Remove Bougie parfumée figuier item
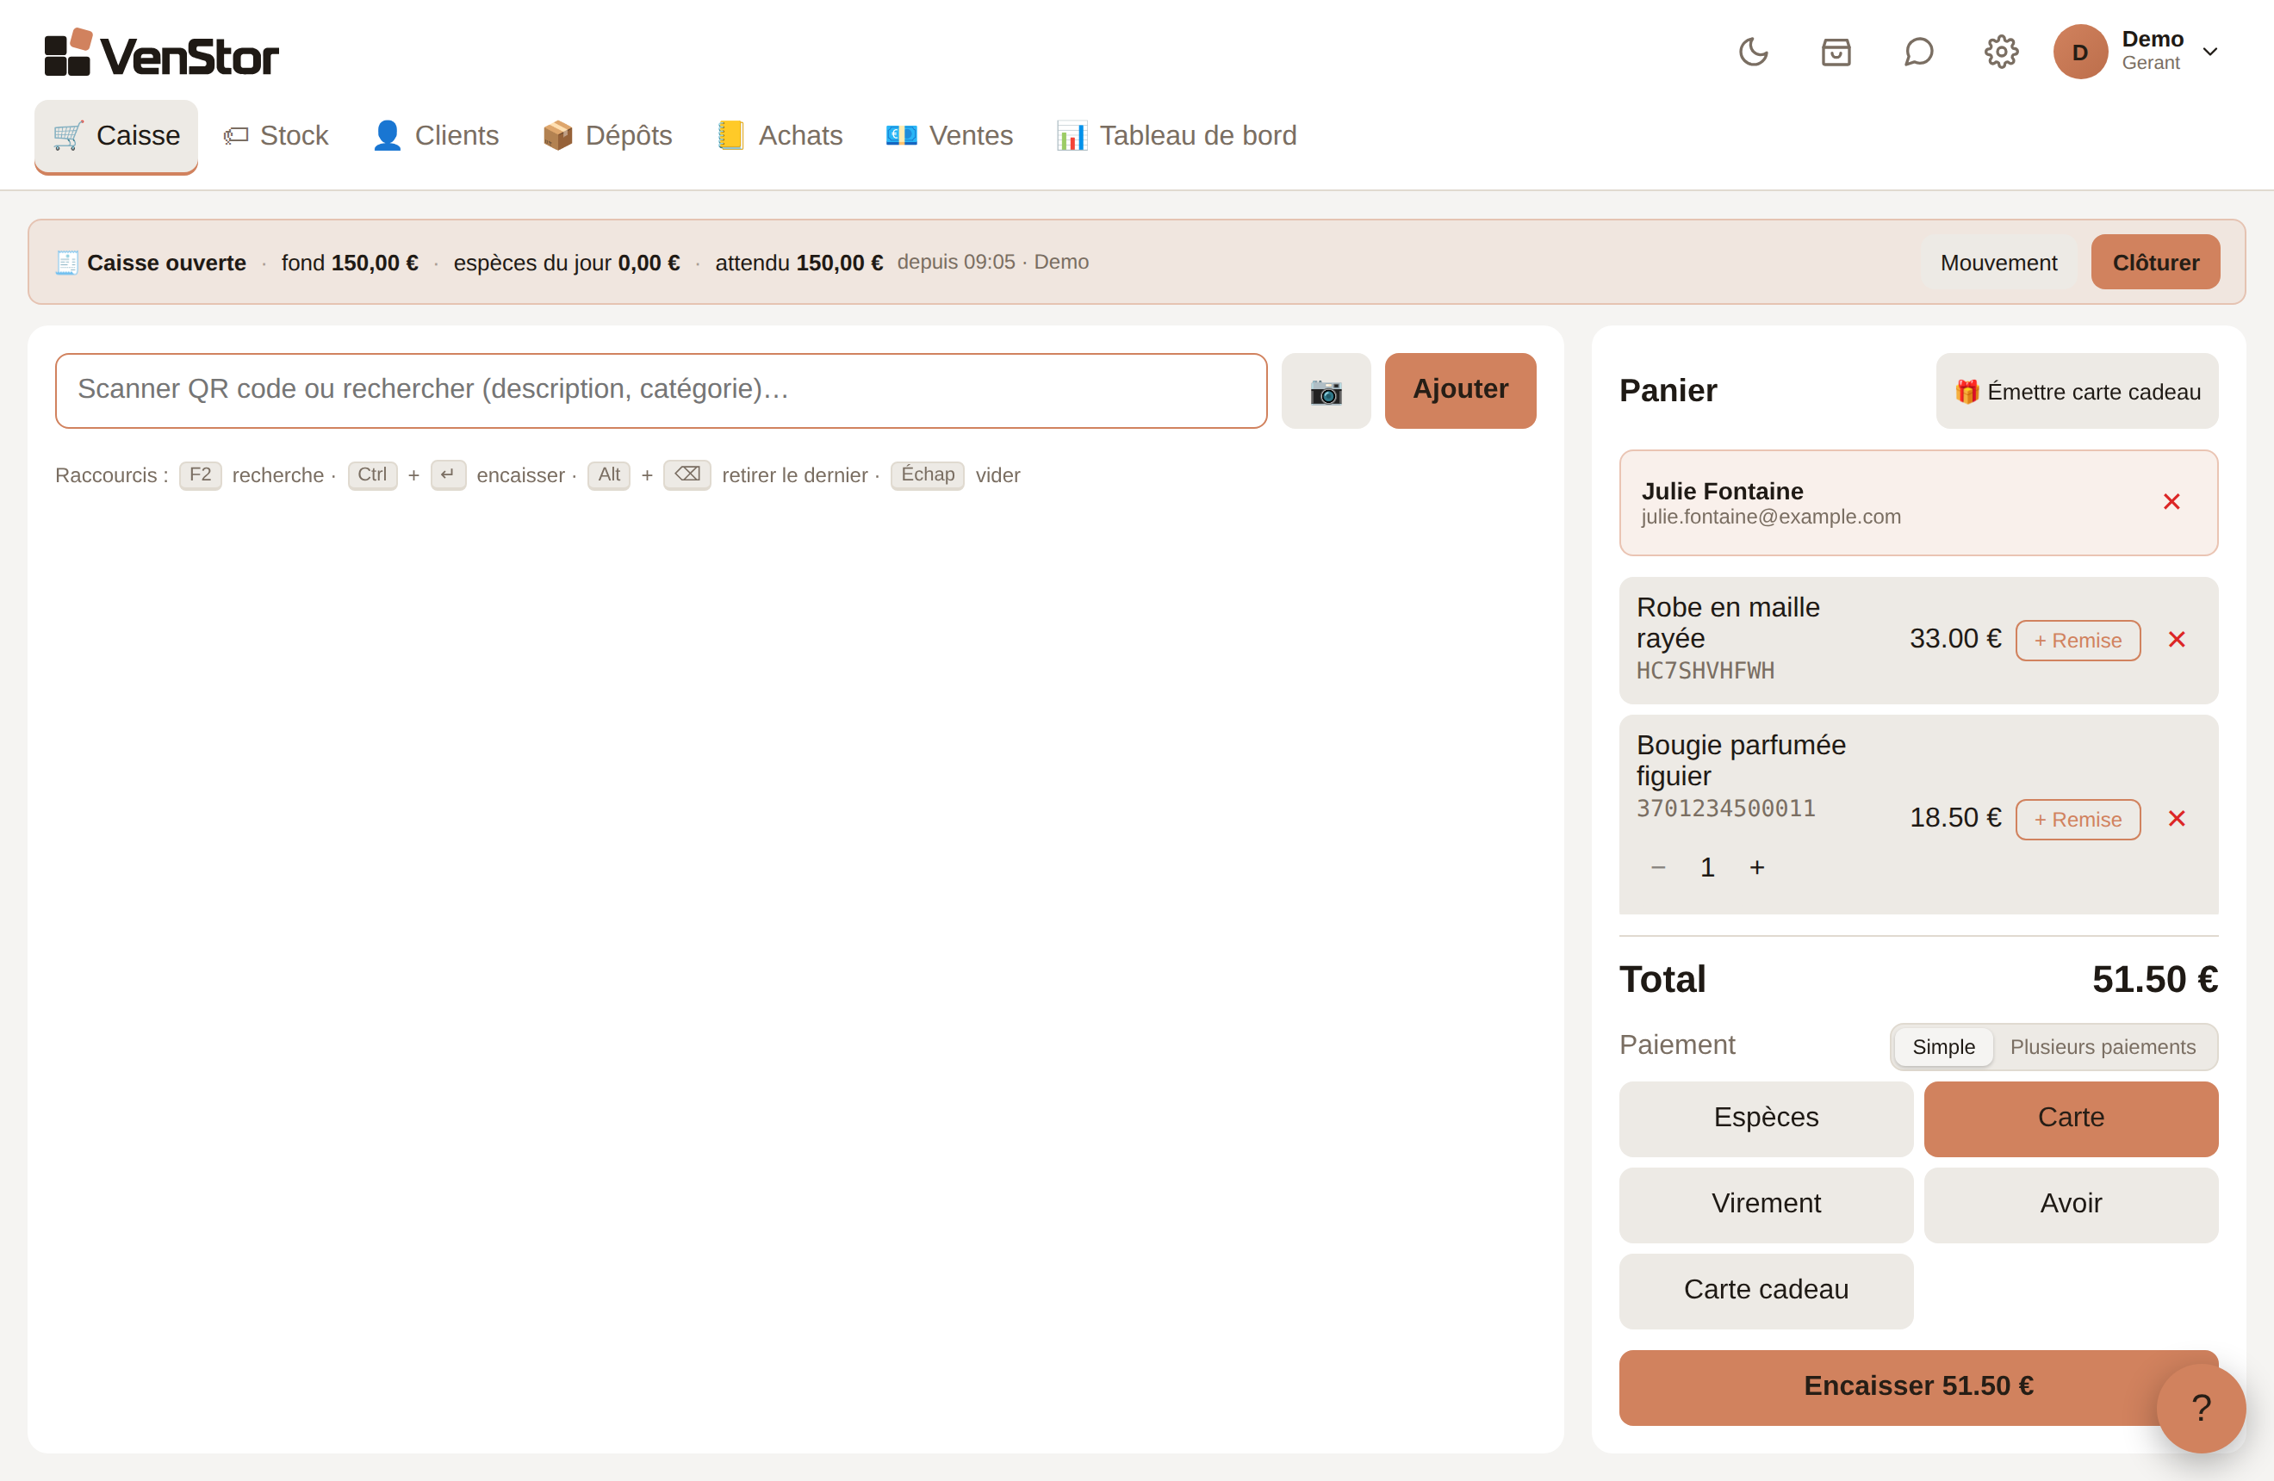 coord(2177,818)
